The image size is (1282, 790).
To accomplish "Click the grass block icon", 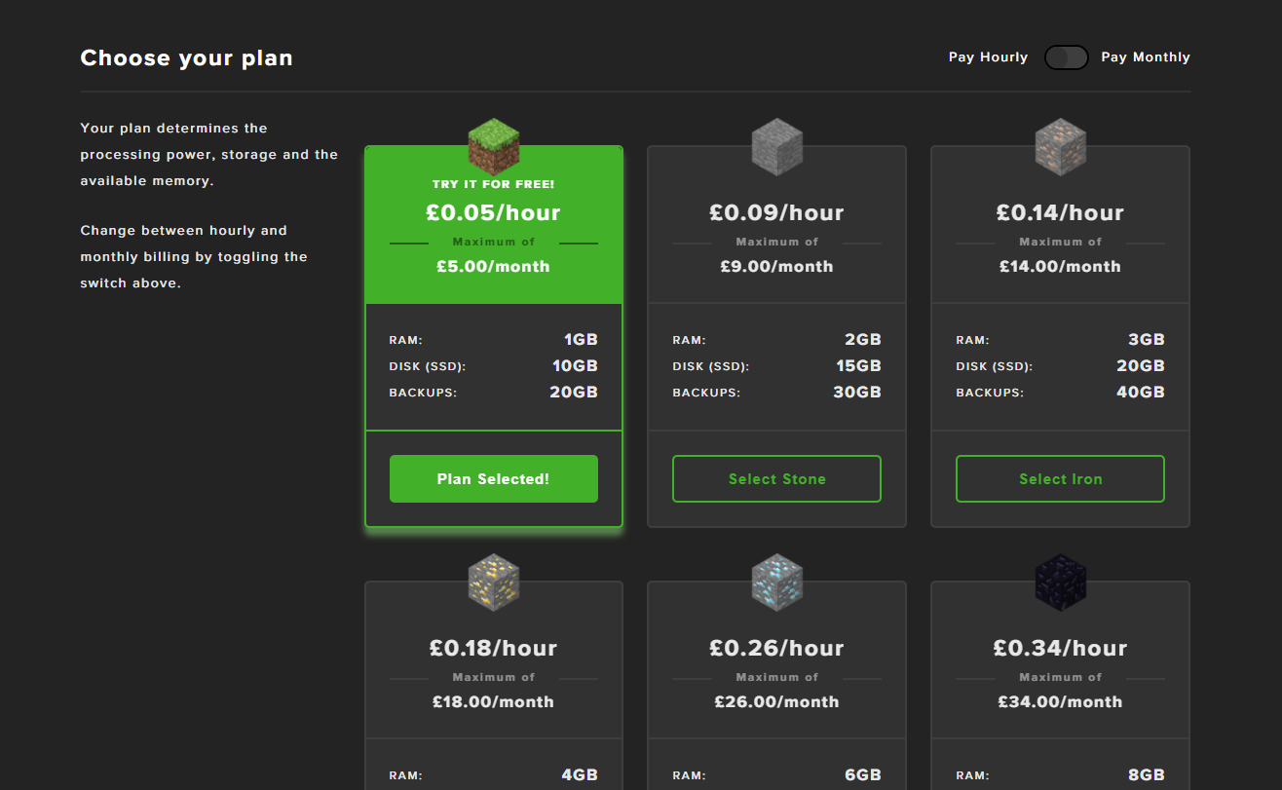I will [x=494, y=146].
